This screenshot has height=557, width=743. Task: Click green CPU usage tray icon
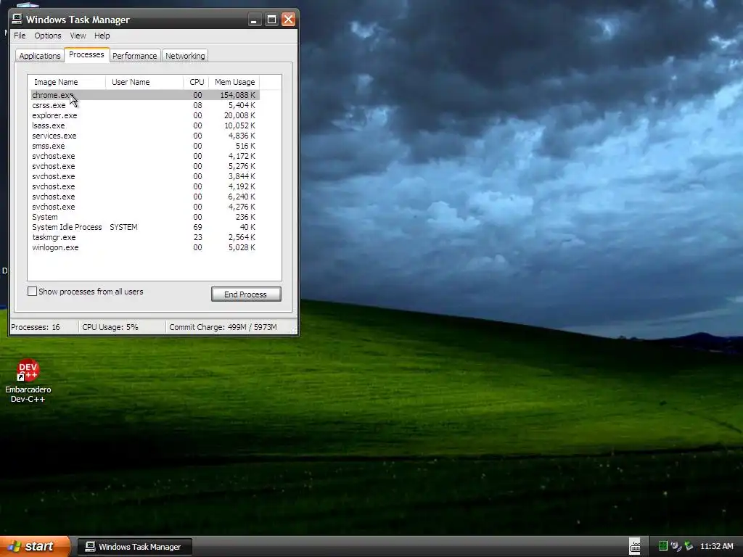tap(663, 546)
